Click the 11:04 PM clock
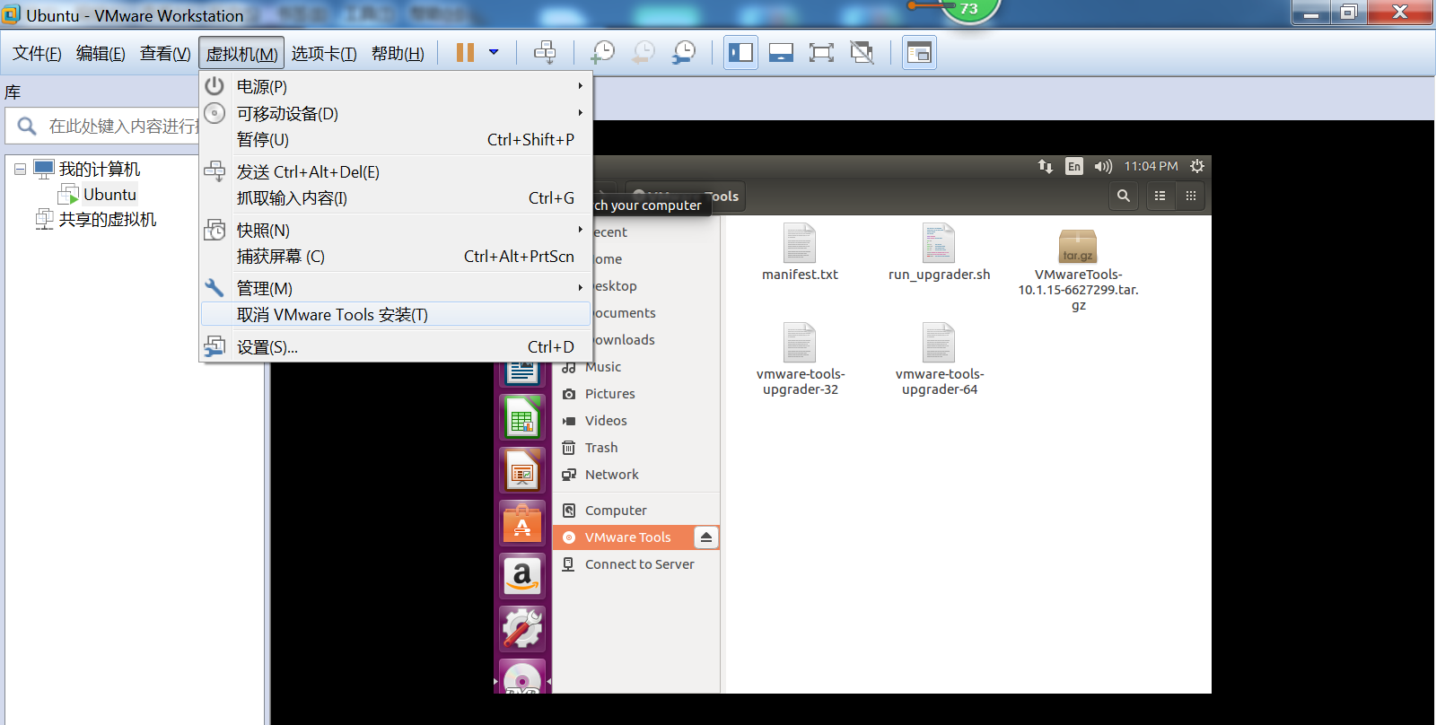 click(x=1151, y=166)
